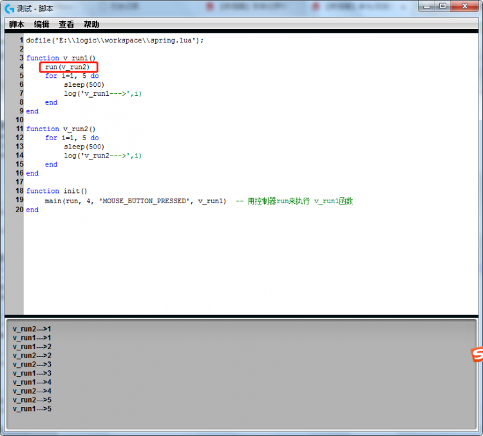This screenshot has width=483, height=436.
Task: Minimize the script editor window
Action: click(428, 6)
